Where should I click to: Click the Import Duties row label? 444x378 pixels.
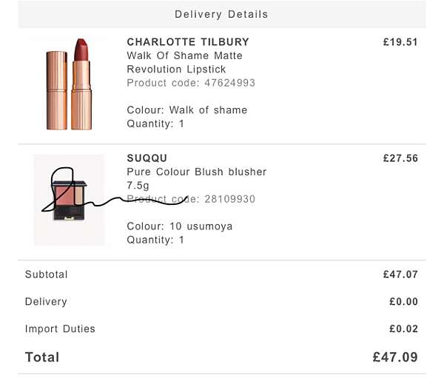point(60,328)
